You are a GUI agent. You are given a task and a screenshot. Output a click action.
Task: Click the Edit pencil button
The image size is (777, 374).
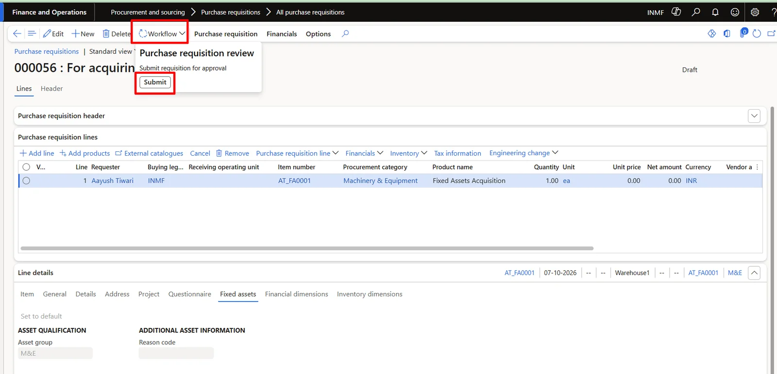[53, 33]
